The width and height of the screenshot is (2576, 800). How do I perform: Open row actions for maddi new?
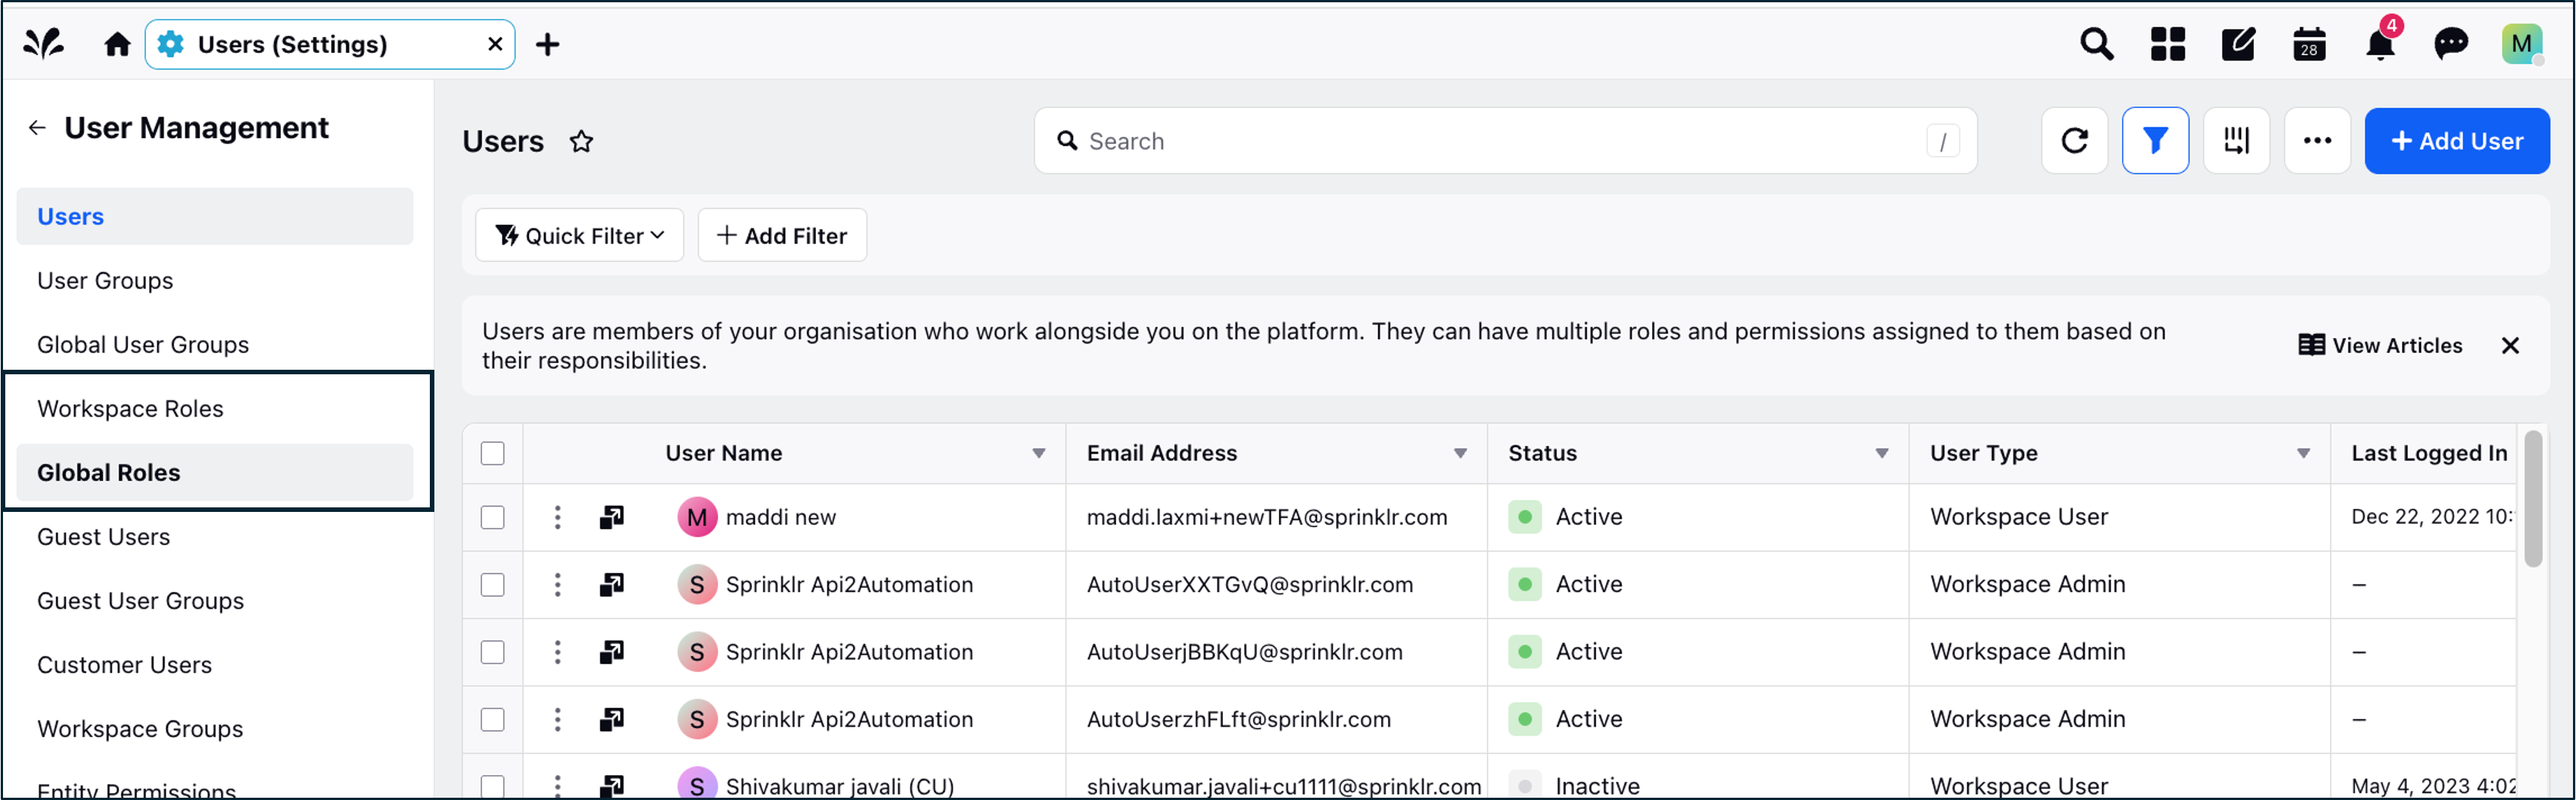[557, 517]
